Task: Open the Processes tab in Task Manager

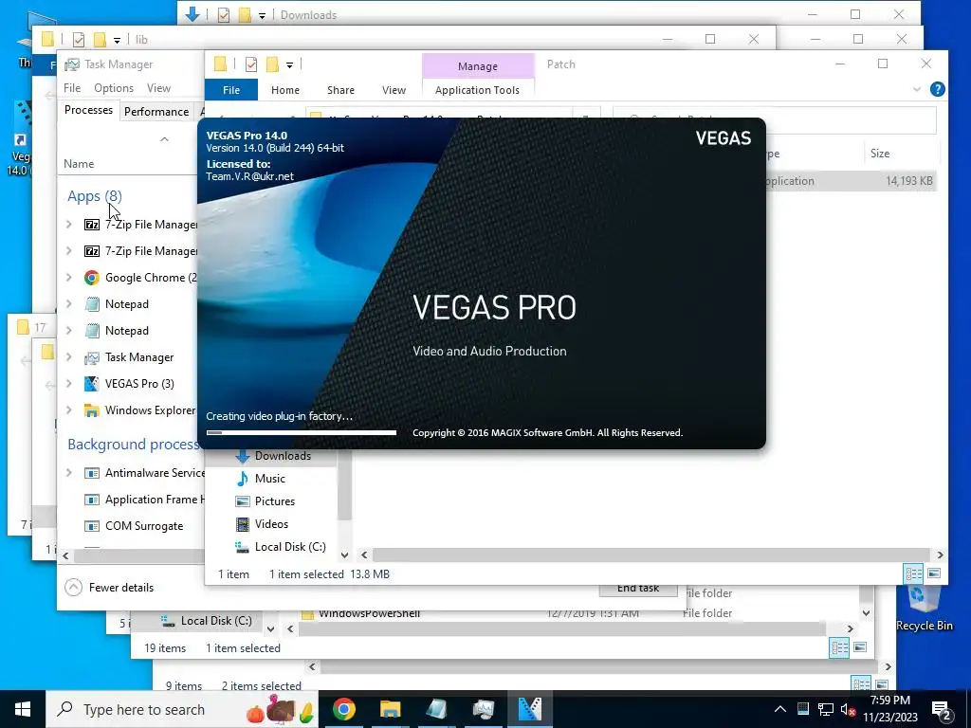Action: (88, 110)
